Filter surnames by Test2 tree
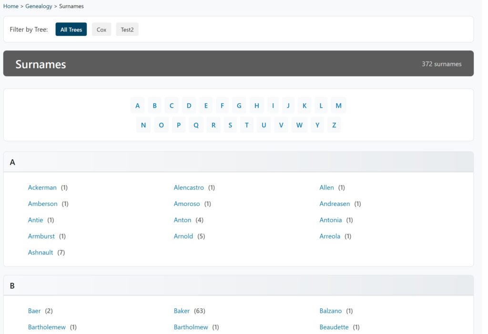 [127, 30]
